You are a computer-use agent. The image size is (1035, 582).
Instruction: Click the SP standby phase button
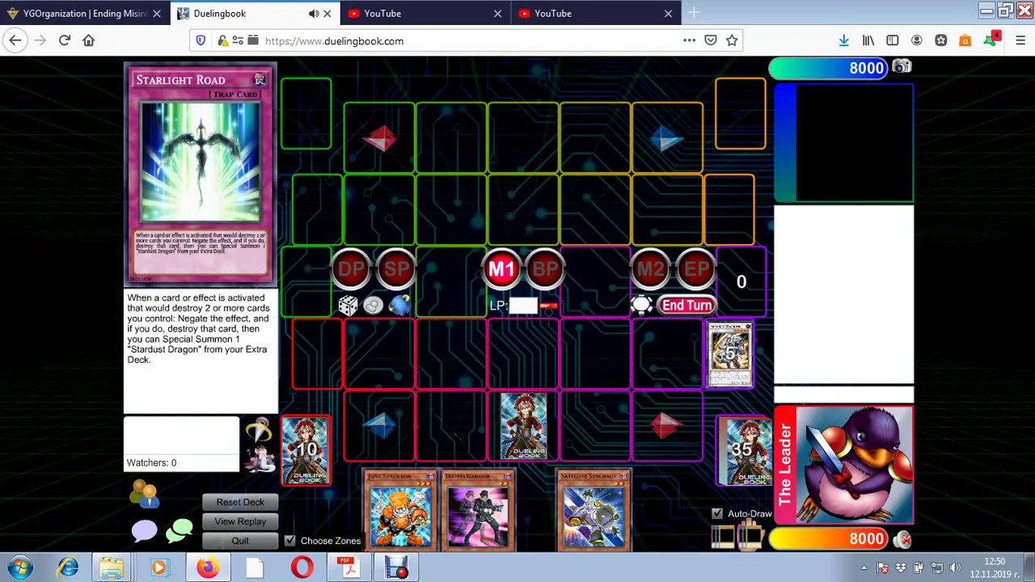[395, 270]
